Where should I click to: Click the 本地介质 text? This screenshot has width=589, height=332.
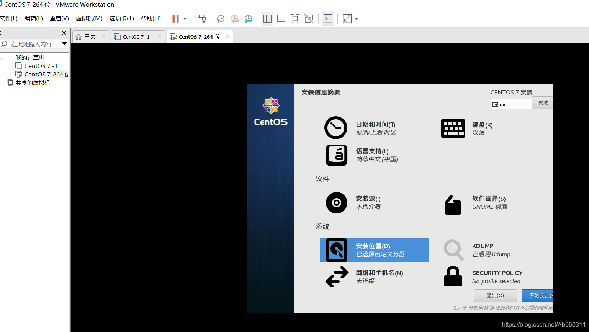(x=368, y=207)
